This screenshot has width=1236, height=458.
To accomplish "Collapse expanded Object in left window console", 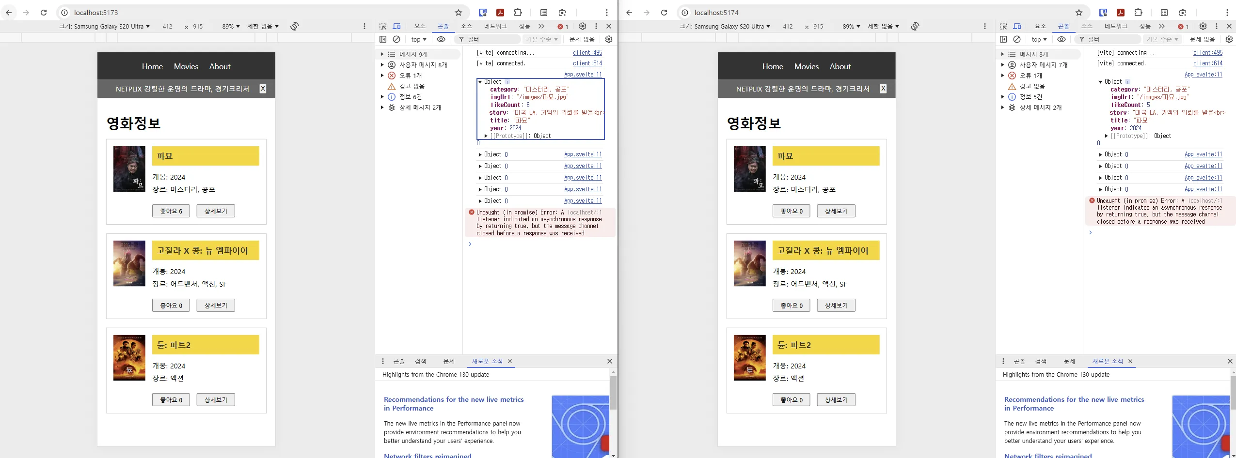I will click(x=480, y=82).
